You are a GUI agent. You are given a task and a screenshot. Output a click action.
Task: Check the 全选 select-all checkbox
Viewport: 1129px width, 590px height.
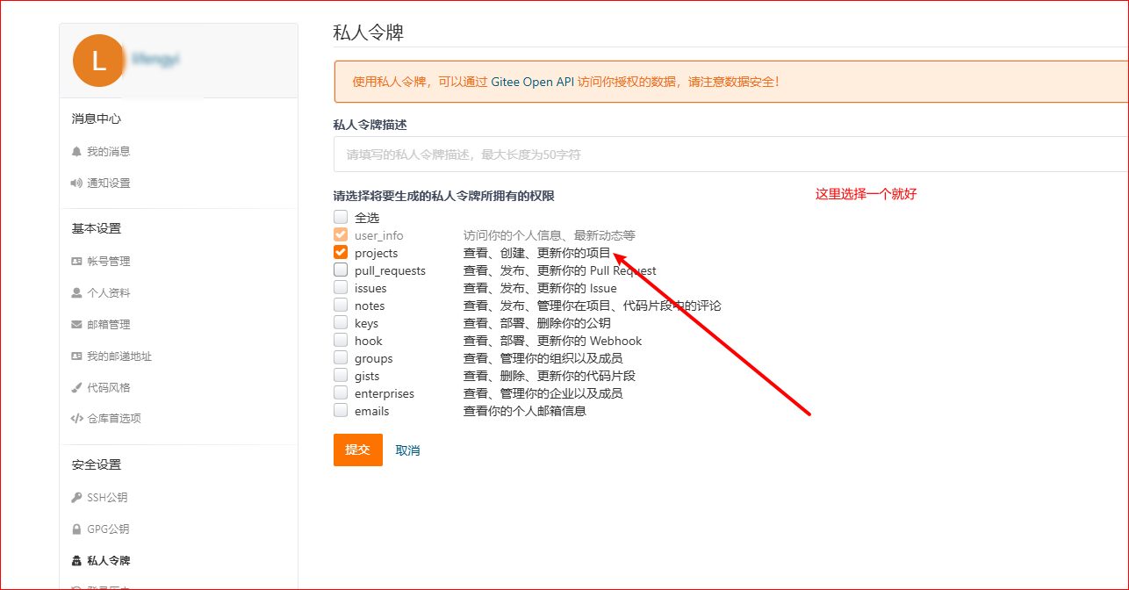tap(341, 217)
